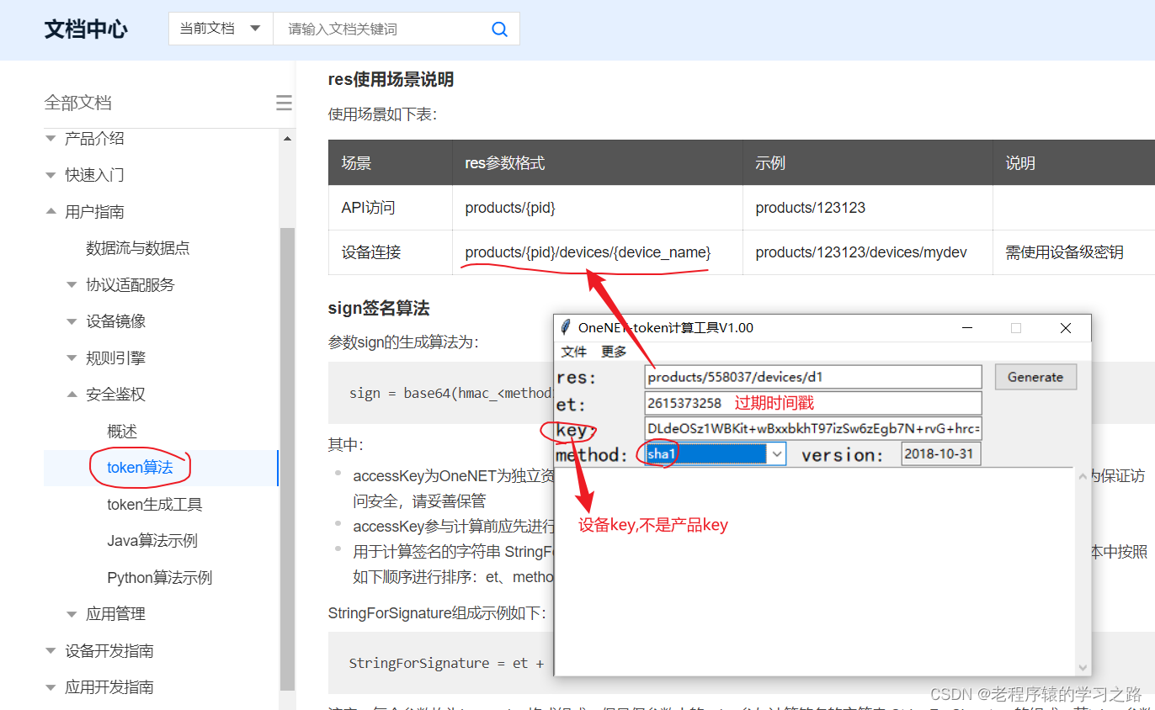Click the sidebar scrollbar up arrow

tap(287, 138)
